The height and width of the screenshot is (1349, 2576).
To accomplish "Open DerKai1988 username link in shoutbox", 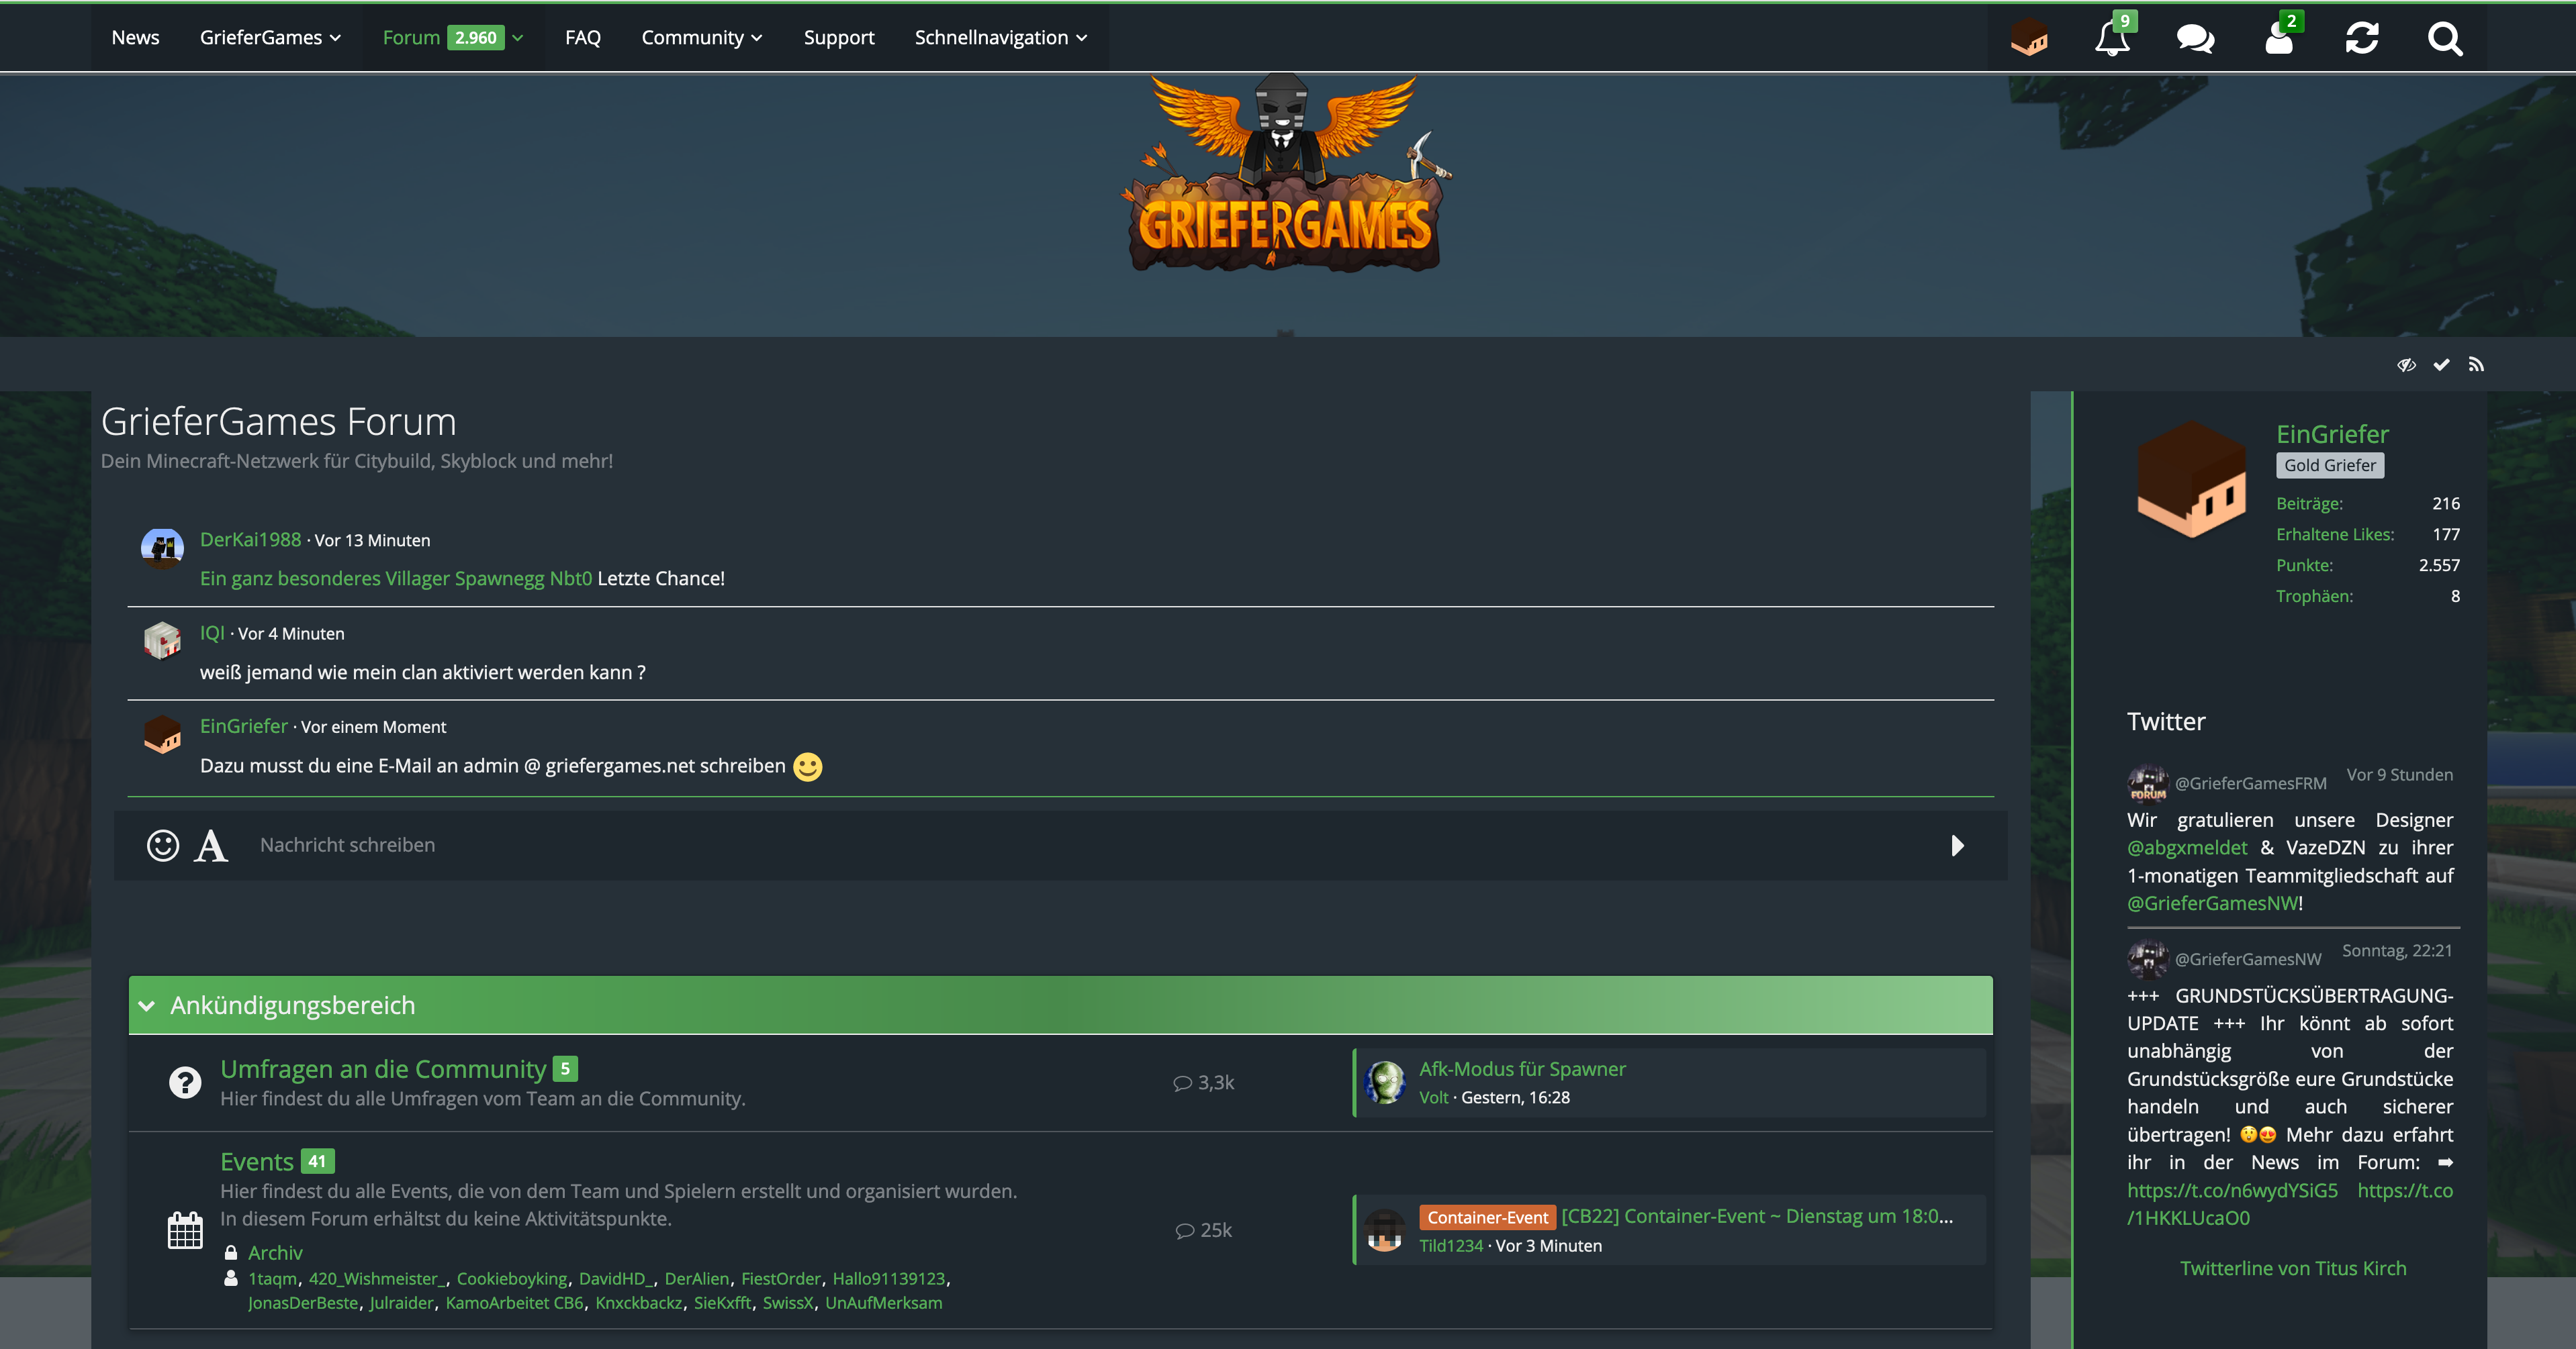I will click(x=250, y=540).
